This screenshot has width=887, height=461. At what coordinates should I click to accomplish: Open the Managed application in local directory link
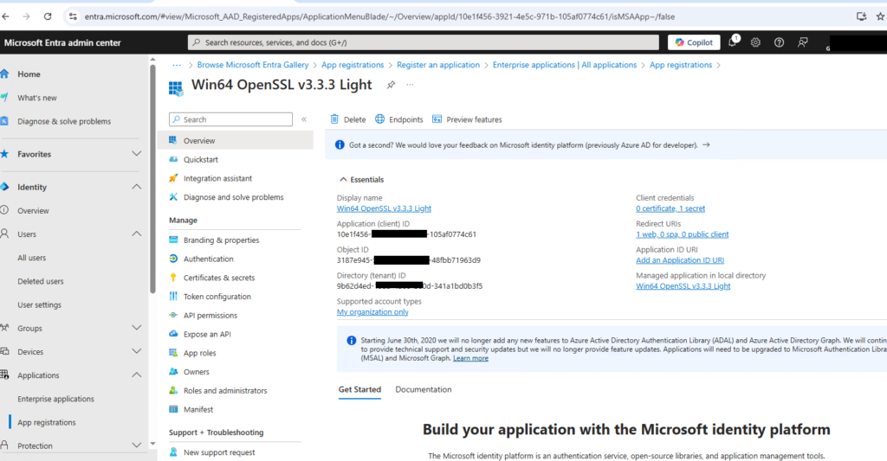coord(683,286)
